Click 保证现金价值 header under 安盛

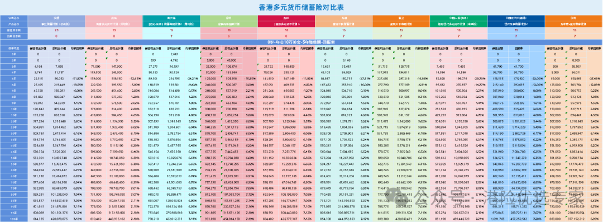(x=38, y=49)
